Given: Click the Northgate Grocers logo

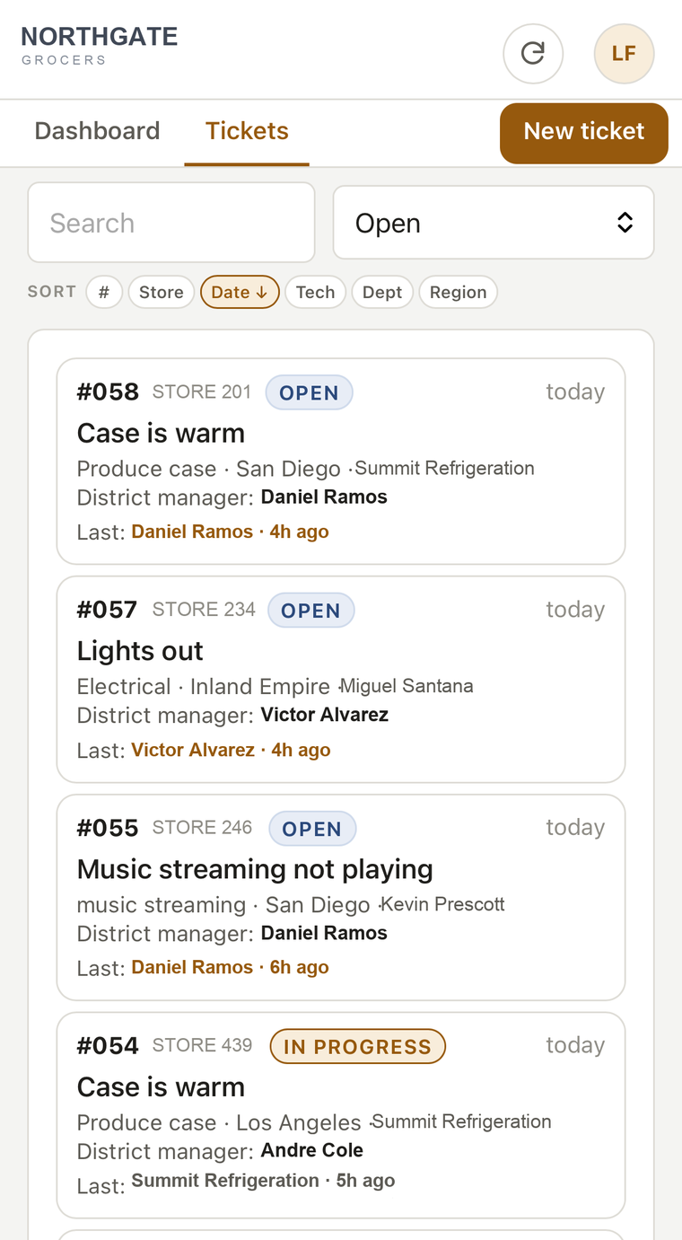Looking at the screenshot, I should 100,45.
